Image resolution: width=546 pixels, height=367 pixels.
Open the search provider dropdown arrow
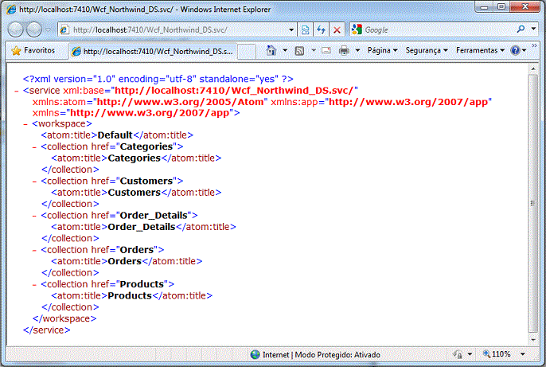click(533, 29)
